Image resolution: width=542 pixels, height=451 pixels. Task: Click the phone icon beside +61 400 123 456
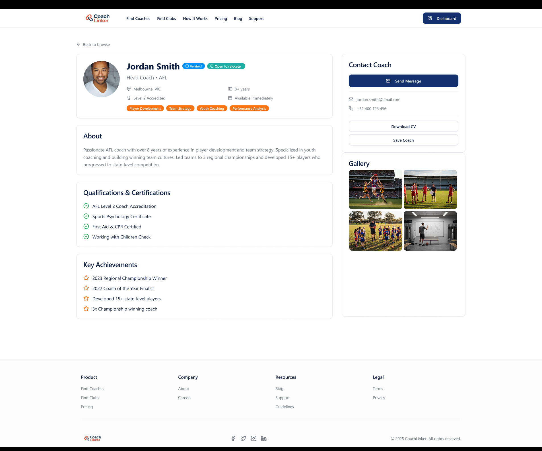coord(351,109)
